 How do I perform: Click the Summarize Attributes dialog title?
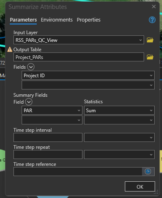tap(38, 7)
